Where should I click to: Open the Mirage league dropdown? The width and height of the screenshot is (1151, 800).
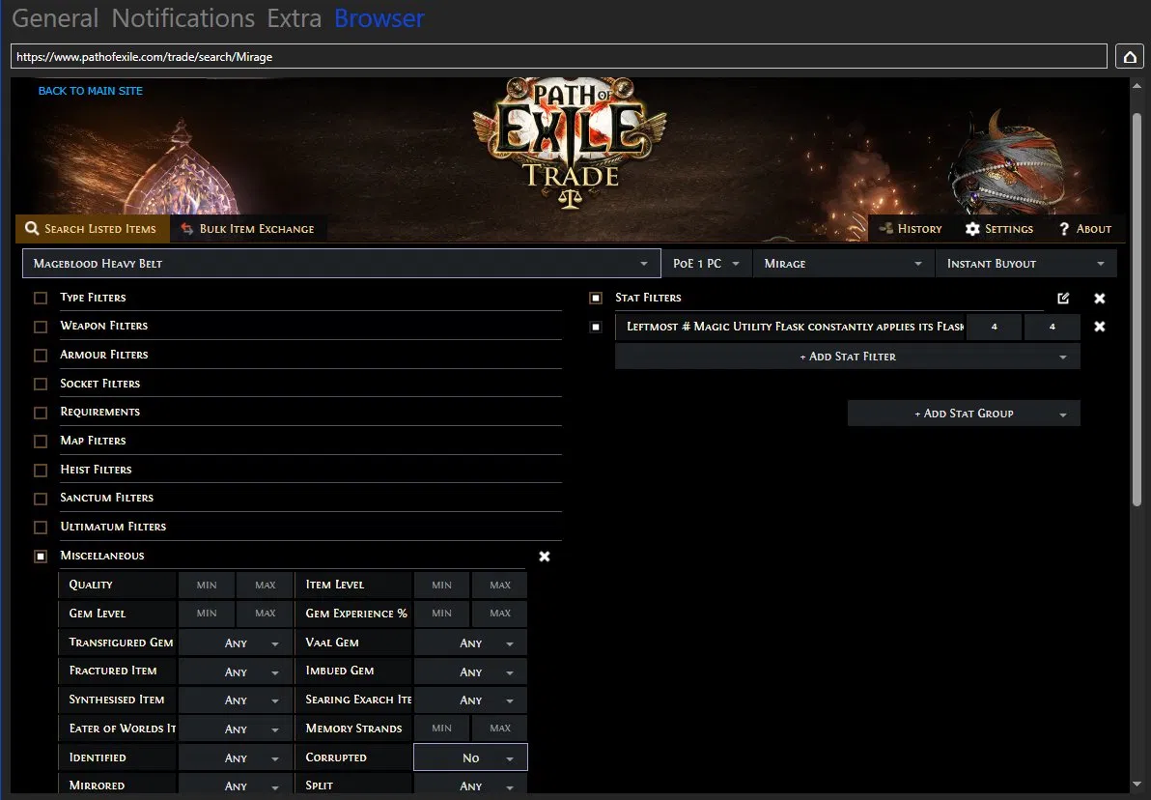coord(843,263)
